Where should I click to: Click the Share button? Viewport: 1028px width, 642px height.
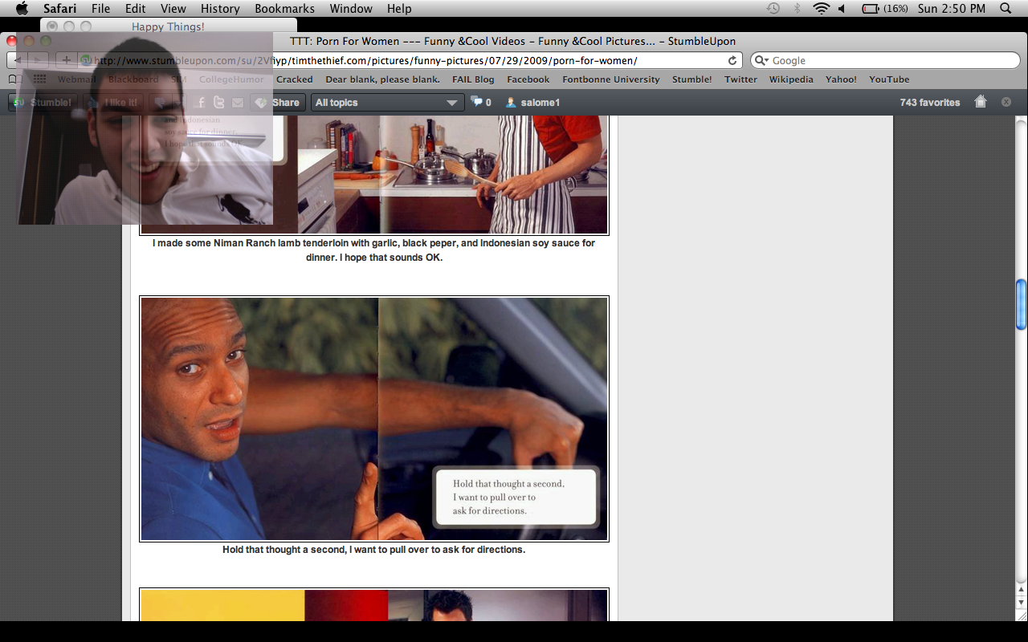tap(278, 102)
